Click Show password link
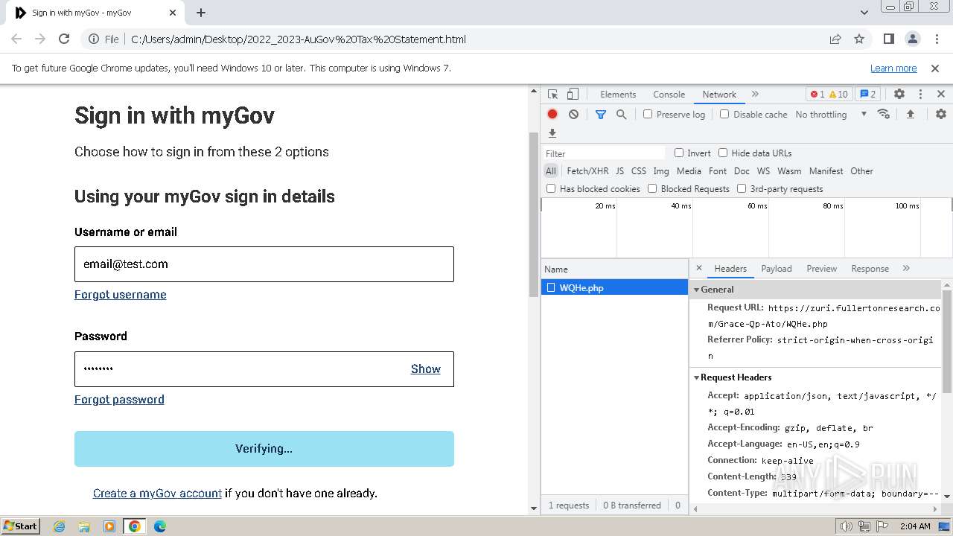 pyautogui.click(x=426, y=369)
